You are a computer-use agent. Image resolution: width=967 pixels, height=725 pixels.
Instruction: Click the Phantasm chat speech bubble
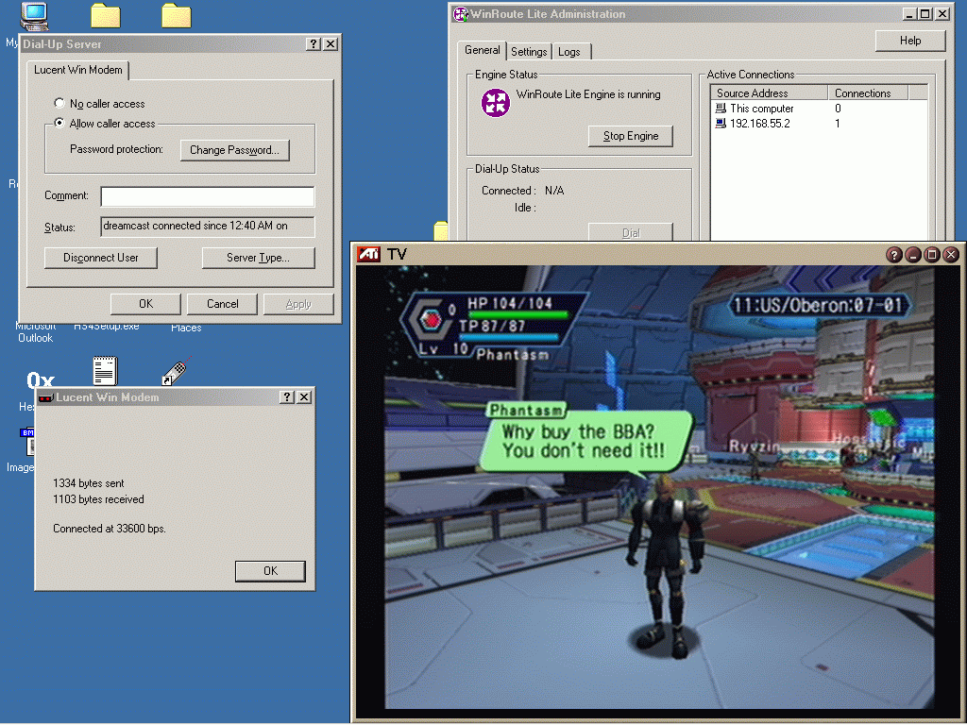coord(585,442)
